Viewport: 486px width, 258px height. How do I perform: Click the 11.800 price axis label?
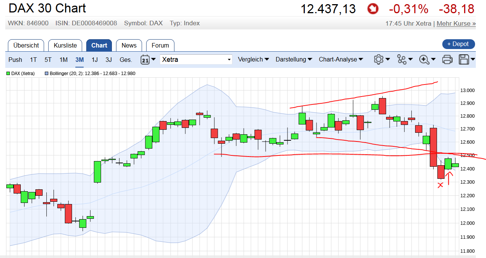click(x=468, y=251)
